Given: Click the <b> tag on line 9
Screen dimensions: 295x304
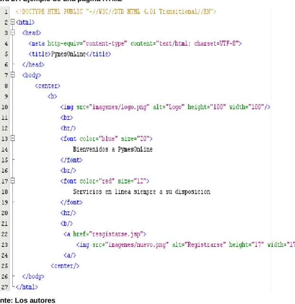Looking at the screenshot, I should point(52,97).
